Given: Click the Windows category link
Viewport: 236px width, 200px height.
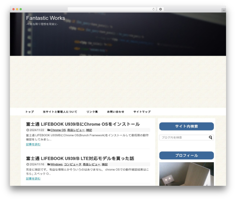Looking at the screenshot, I should (x=56, y=165).
